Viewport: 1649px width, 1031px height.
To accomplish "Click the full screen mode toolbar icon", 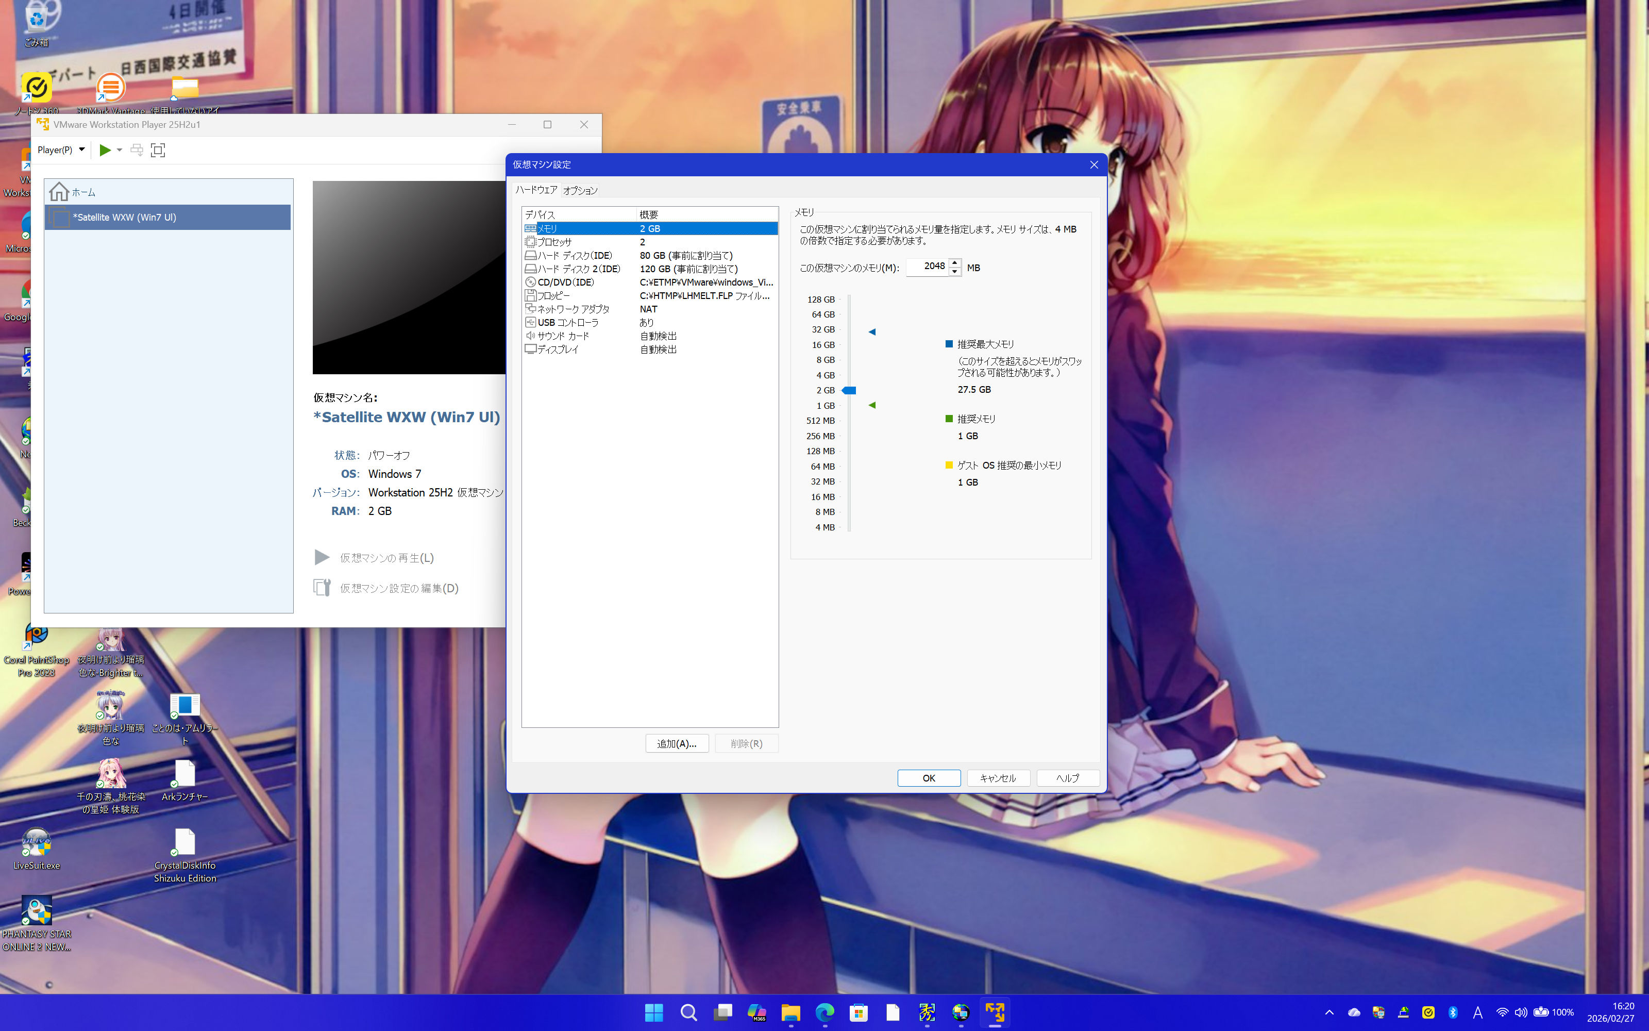I will tap(158, 150).
